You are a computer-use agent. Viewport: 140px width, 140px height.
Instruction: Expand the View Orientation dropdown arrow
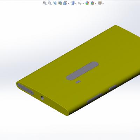pos(68,3)
